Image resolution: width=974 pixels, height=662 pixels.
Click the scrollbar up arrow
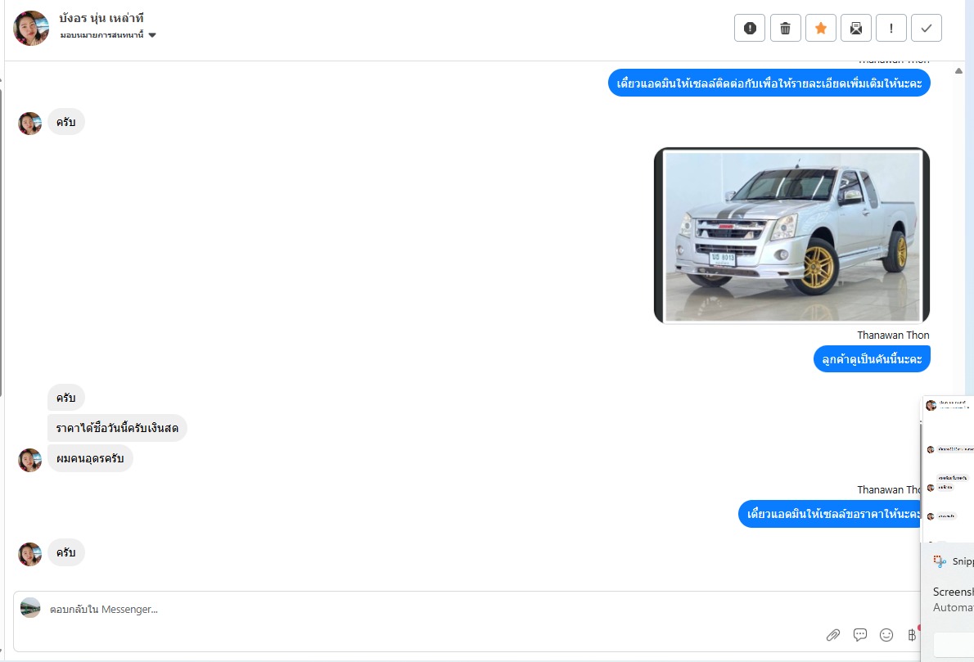958,71
